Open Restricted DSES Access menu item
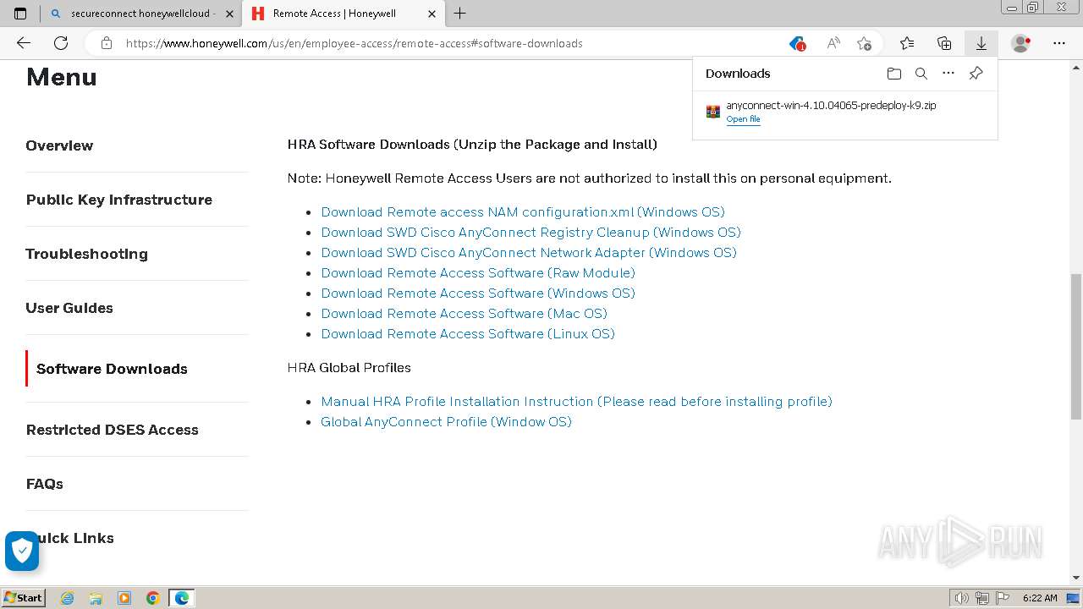1083x609 pixels. tap(112, 430)
